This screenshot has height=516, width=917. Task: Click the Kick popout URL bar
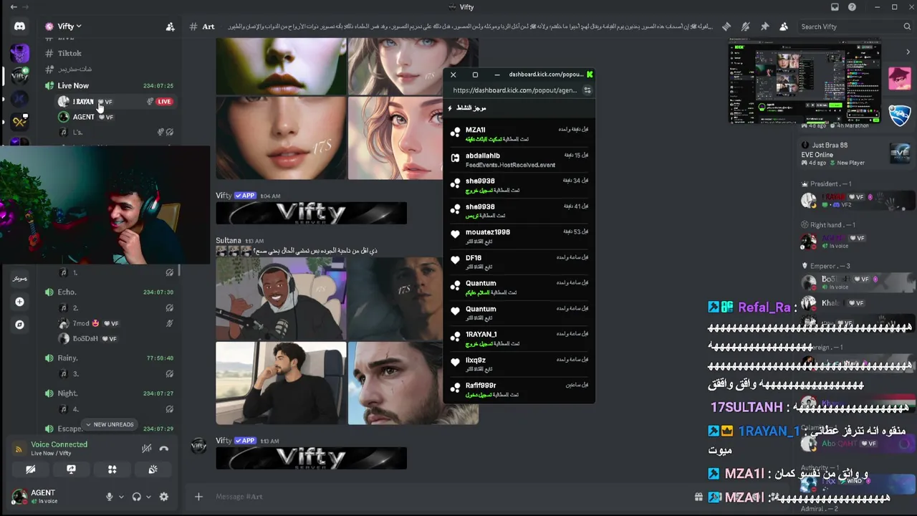point(514,90)
